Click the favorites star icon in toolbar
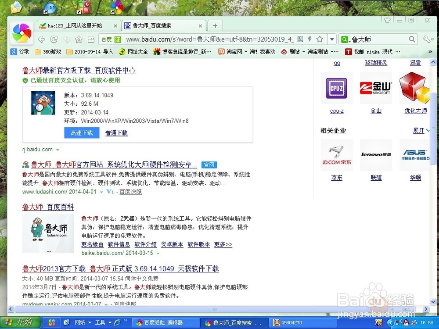The width and height of the screenshot is (439, 329). coord(79,39)
